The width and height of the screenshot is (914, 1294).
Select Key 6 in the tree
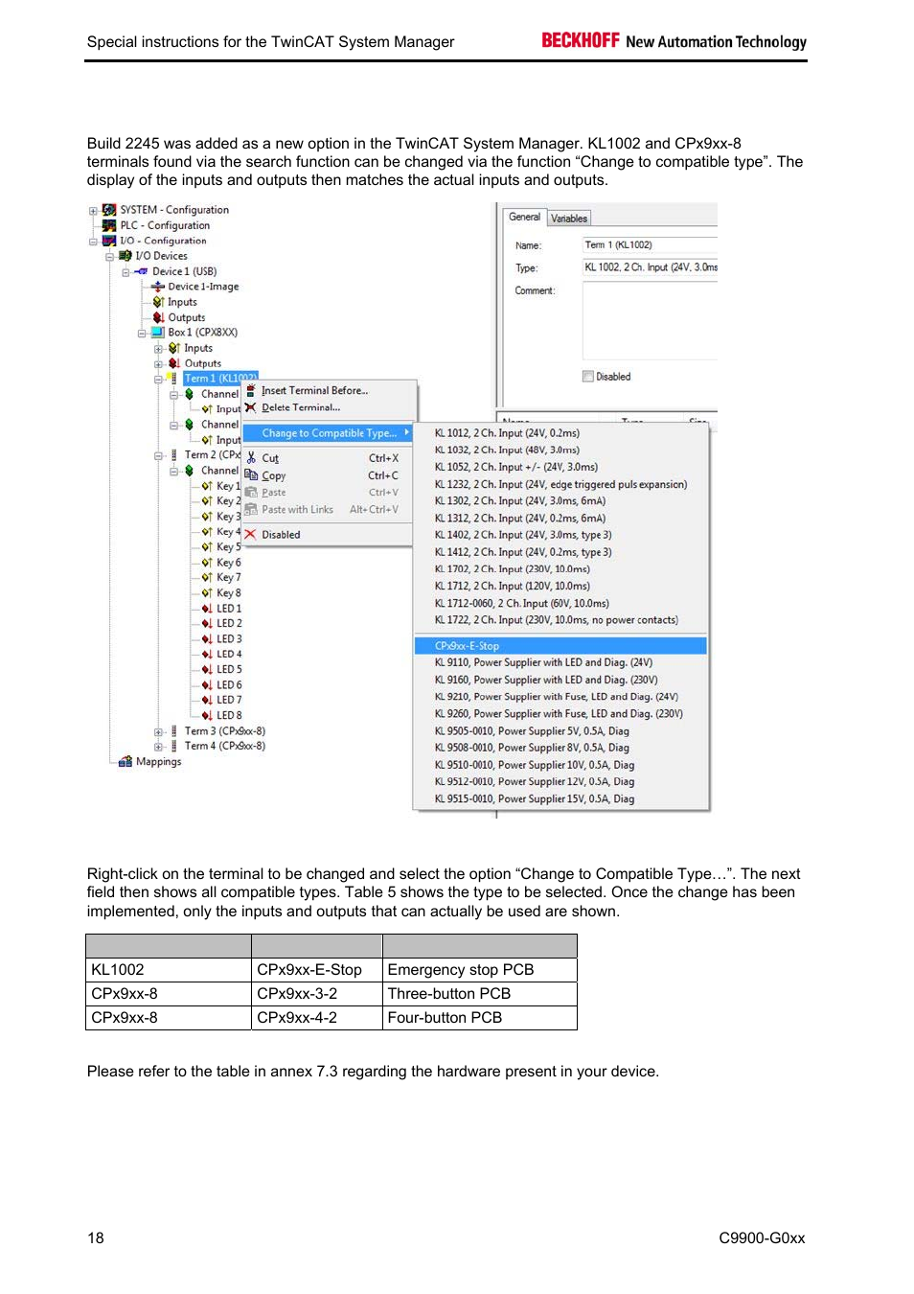228,563
